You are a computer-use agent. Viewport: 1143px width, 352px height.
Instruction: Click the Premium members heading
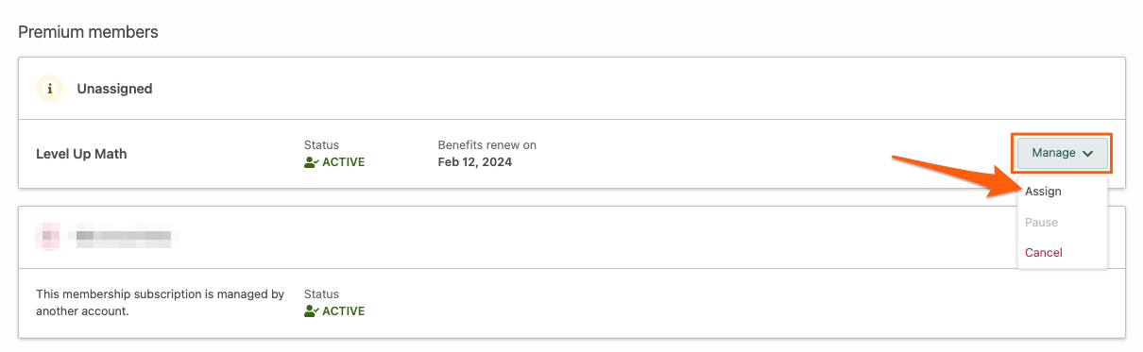point(89,32)
